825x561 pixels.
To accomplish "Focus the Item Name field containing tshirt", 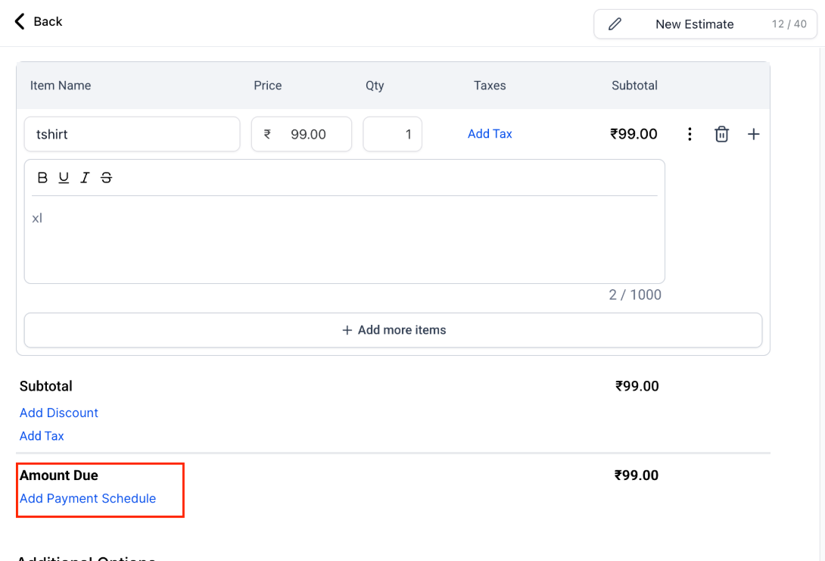I will click(x=132, y=134).
